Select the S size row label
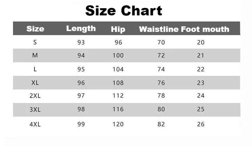Screen dimensions: 252x146 [x=35, y=42]
